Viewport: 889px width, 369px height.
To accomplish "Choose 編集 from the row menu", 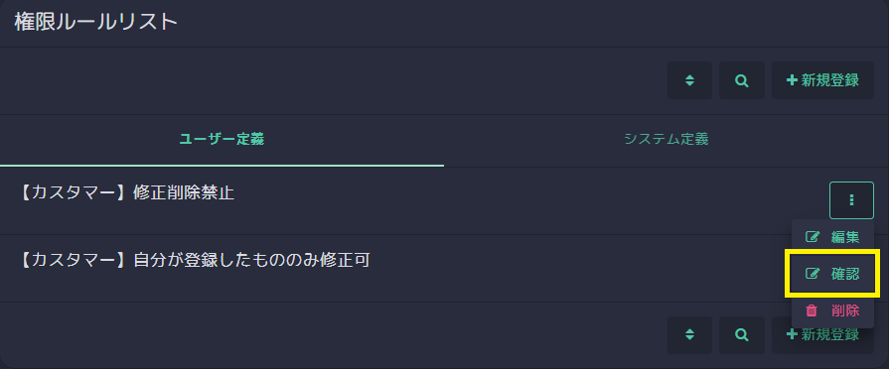I will tap(832, 237).
